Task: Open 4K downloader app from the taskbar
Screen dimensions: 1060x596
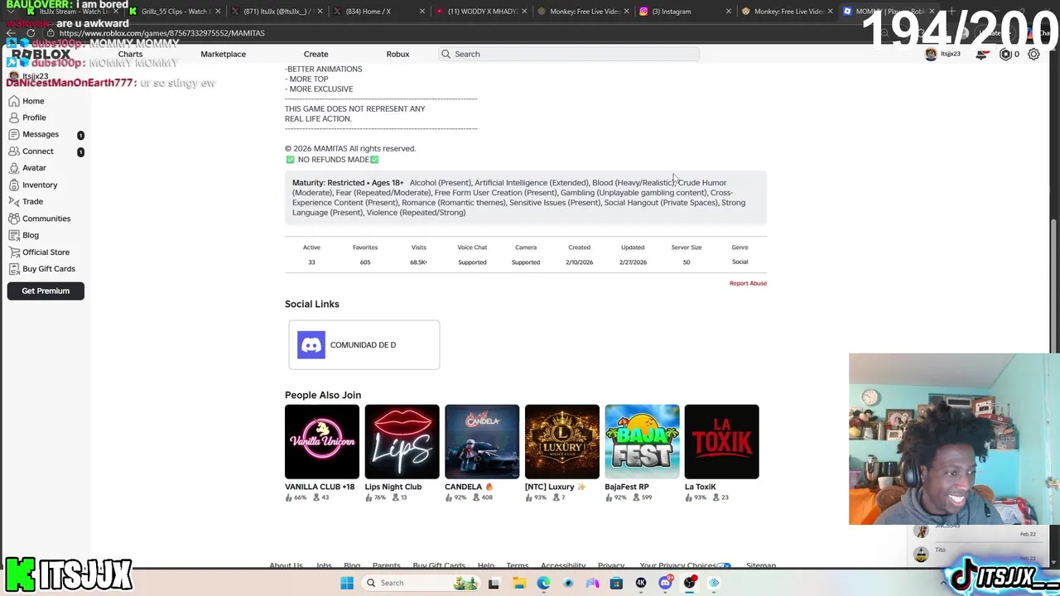Action: click(x=640, y=583)
